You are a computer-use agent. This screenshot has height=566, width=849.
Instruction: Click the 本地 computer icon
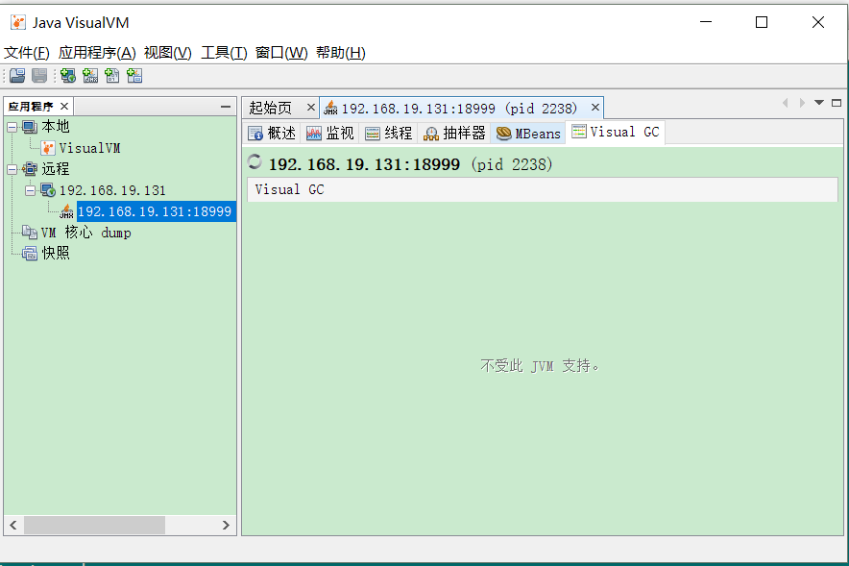pos(30,127)
